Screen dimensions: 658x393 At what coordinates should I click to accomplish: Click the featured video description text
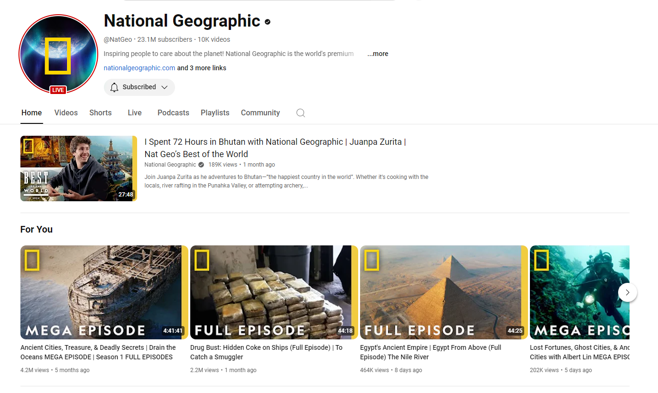[287, 181]
